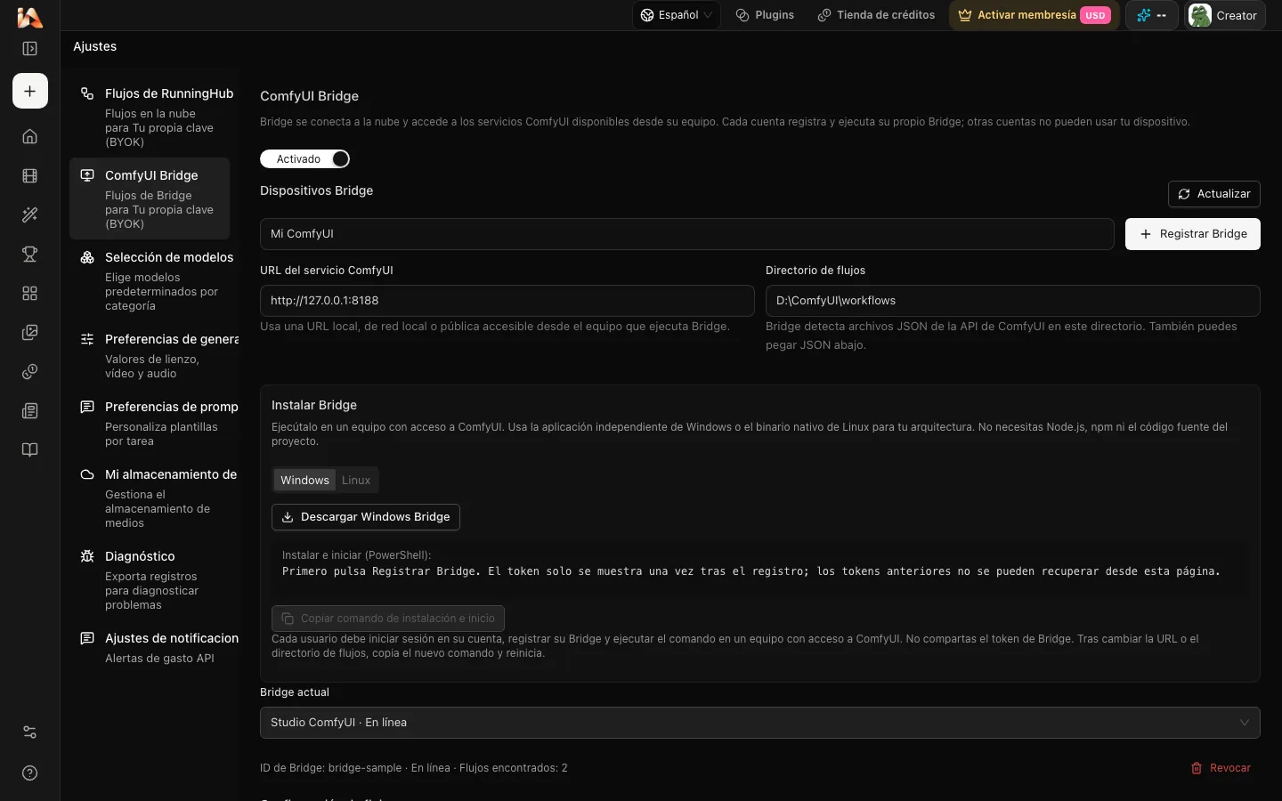The image size is (1282, 801).
Task: Open the Diagnóstico settings section
Action: point(150,579)
